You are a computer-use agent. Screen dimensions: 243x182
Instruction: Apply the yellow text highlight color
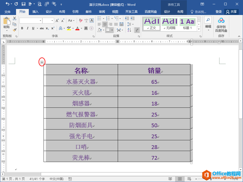coord(69,28)
